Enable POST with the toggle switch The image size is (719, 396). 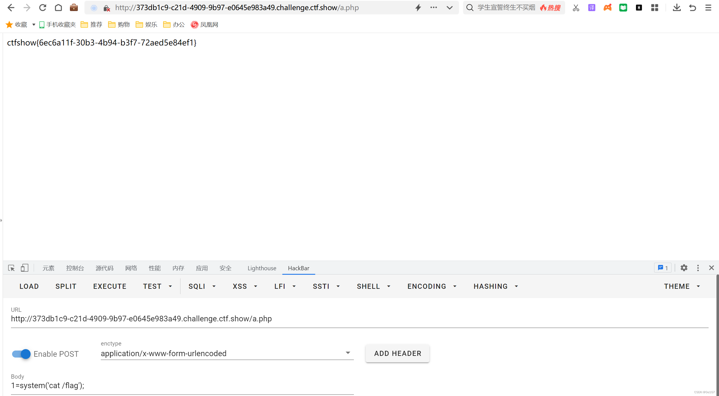(21, 354)
